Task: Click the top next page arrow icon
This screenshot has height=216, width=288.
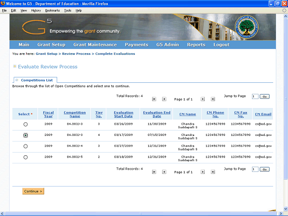Action: pos(202,99)
